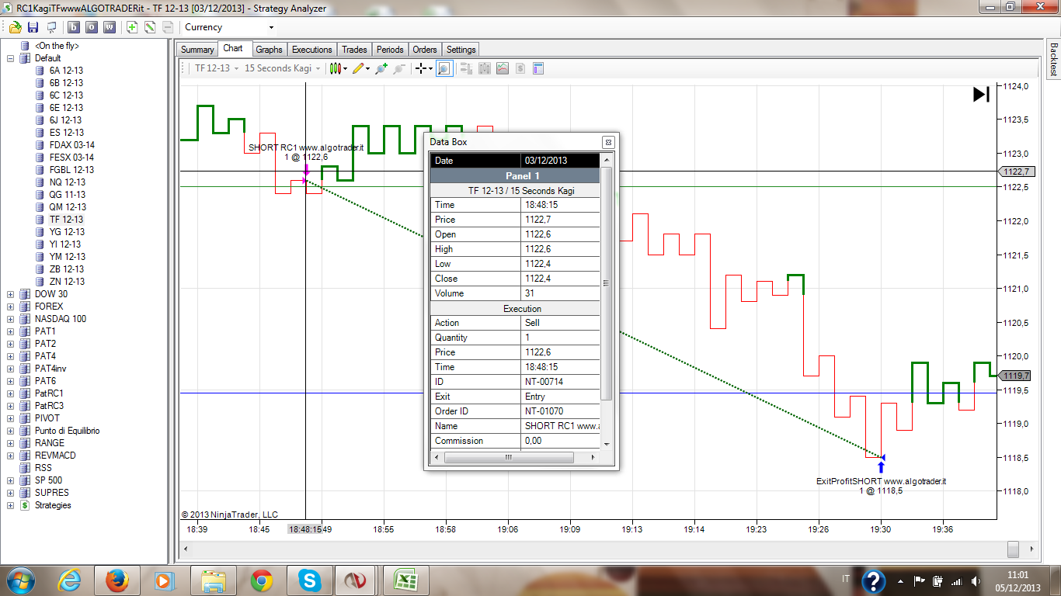Click the Data Box vertical scrollbar thumb

607,283
